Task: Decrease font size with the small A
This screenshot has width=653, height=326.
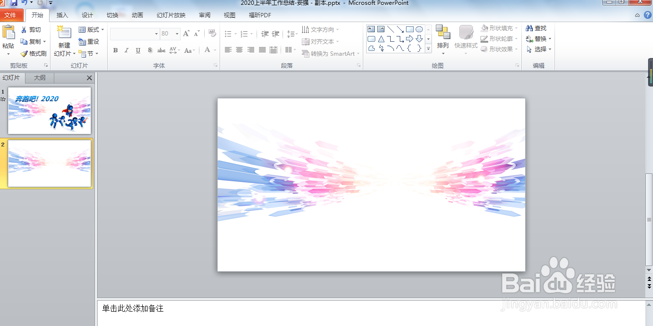Action: [x=197, y=34]
